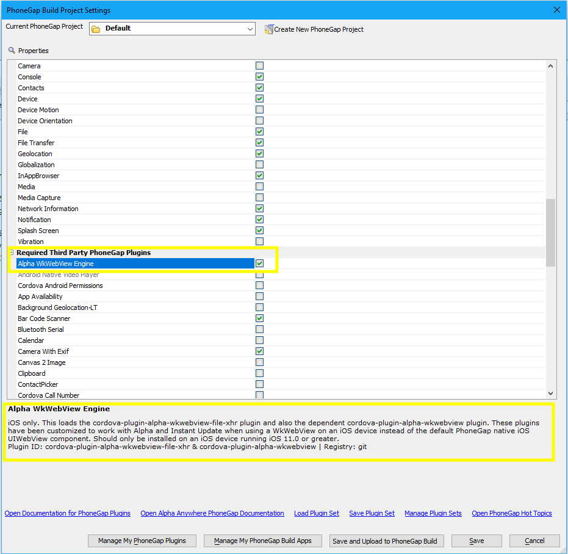Screen dimensions: 568x554
Task: Collapse the Required Third Party PhoneGap Plugins section
Action: [x=10, y=252]
